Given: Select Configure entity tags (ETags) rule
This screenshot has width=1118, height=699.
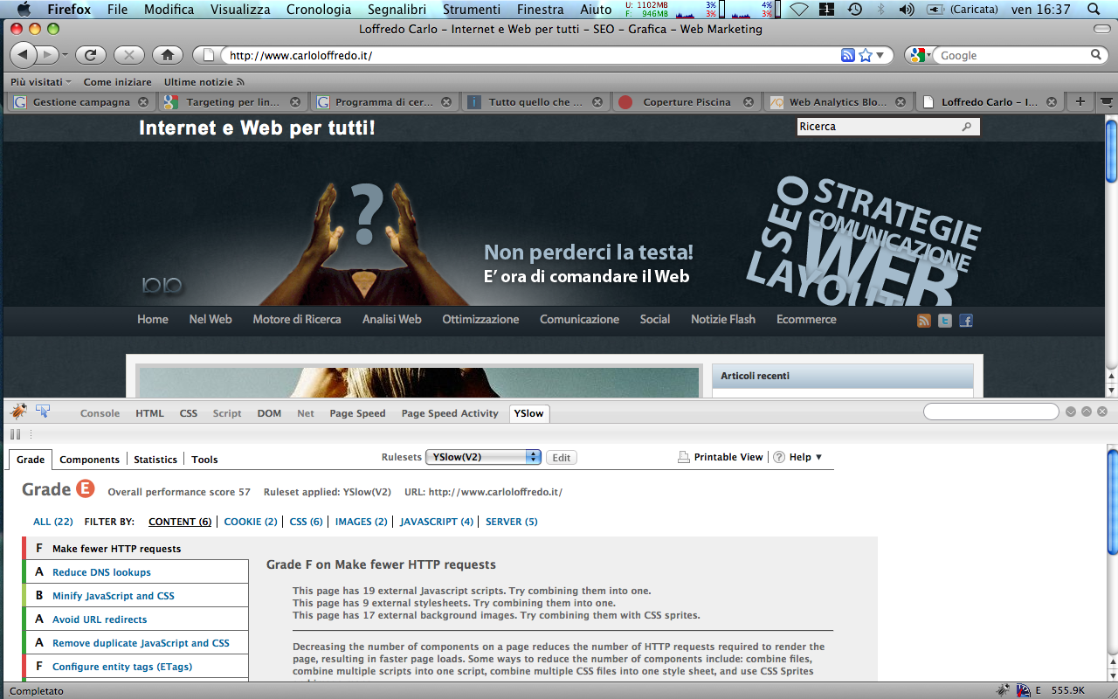Looking at the screenshot, I should (x=136, y=667).
